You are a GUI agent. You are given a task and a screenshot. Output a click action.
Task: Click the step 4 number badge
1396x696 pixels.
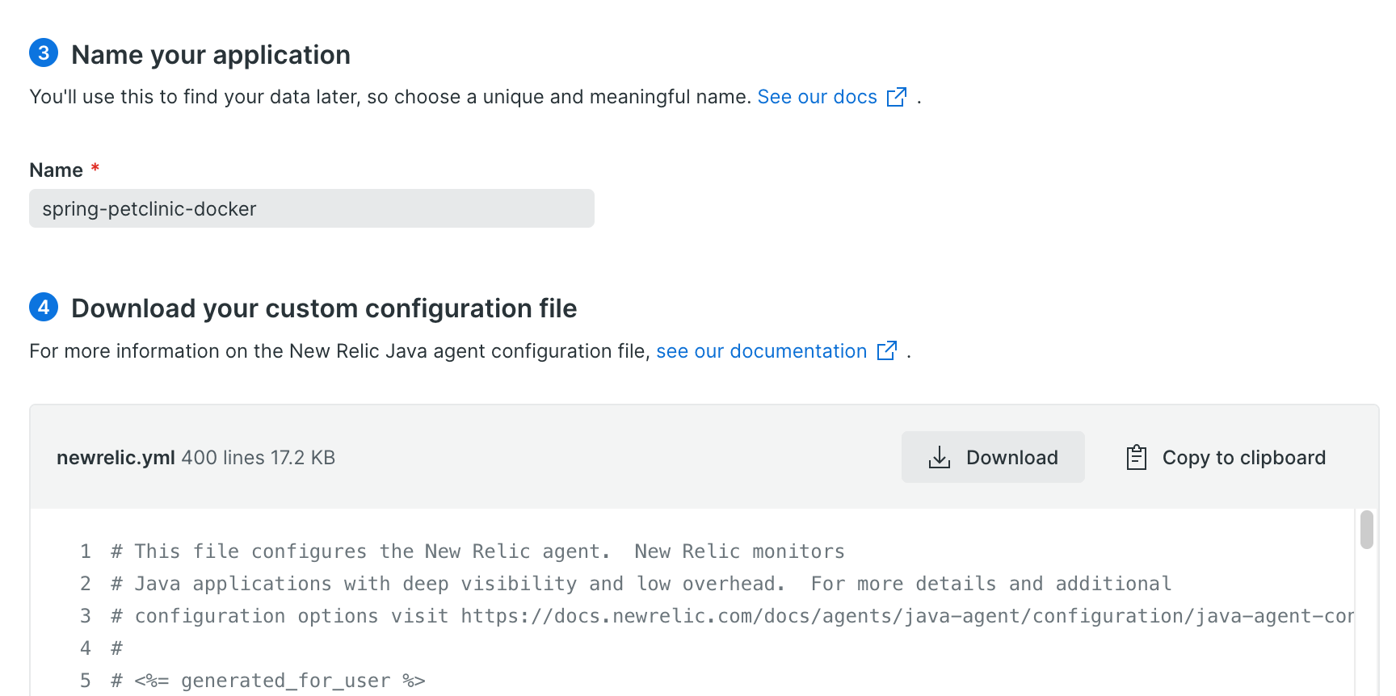44,307
